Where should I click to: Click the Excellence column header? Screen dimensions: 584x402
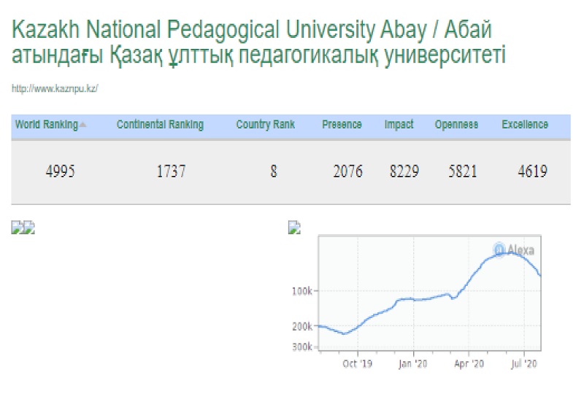pos(524,125)
